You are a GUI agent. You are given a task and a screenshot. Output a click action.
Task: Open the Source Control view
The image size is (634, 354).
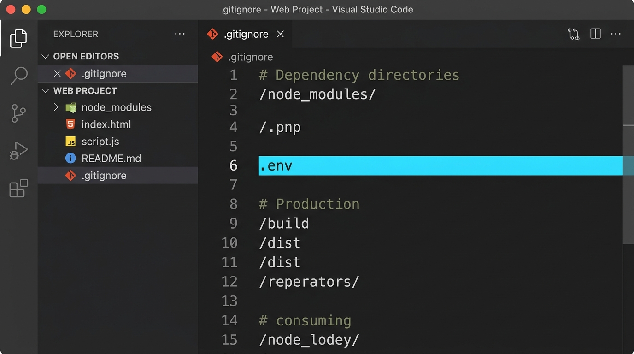pos(18,113)
